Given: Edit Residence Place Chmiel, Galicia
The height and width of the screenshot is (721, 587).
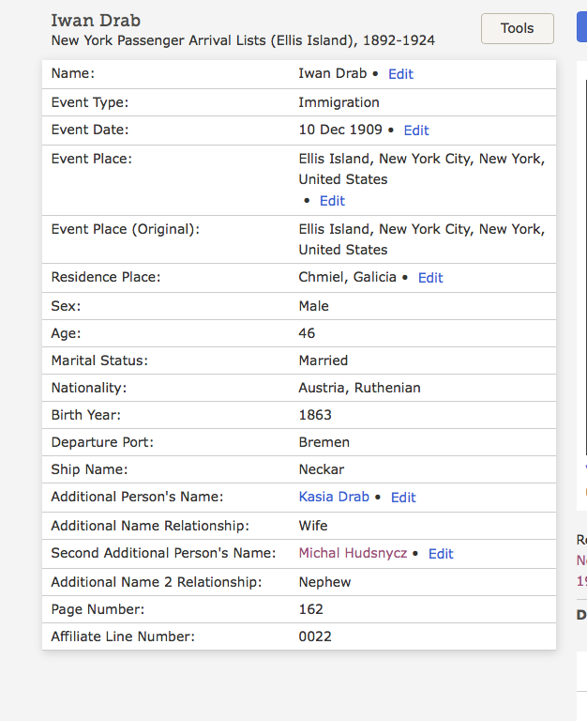Looking at the screenshot, I should (430, 278).
